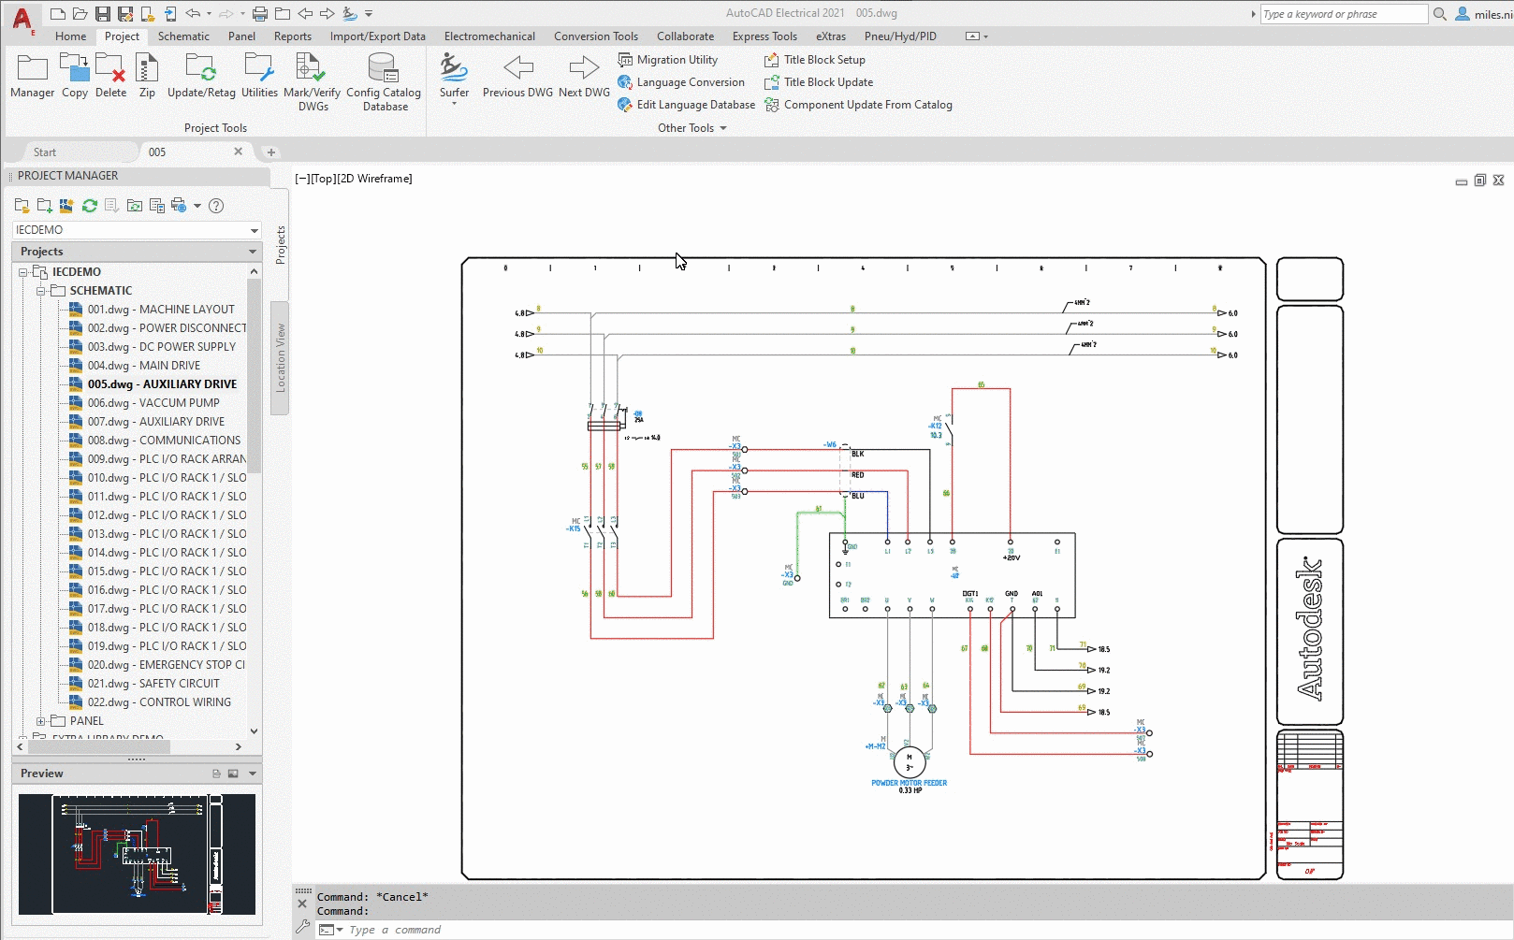Click the AutoCAD Electrical application logo
The image size is (1514, 940).
pos(22,19)
